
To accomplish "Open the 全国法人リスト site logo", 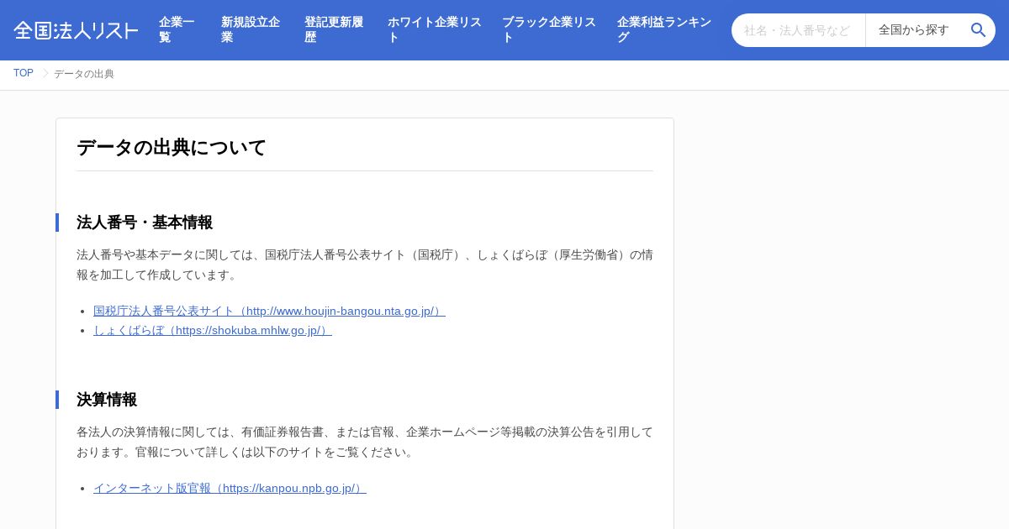I will [x=76, y=30].
